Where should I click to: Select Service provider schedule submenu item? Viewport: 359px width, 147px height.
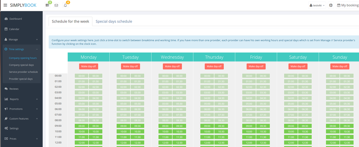(x=23, y=72)
